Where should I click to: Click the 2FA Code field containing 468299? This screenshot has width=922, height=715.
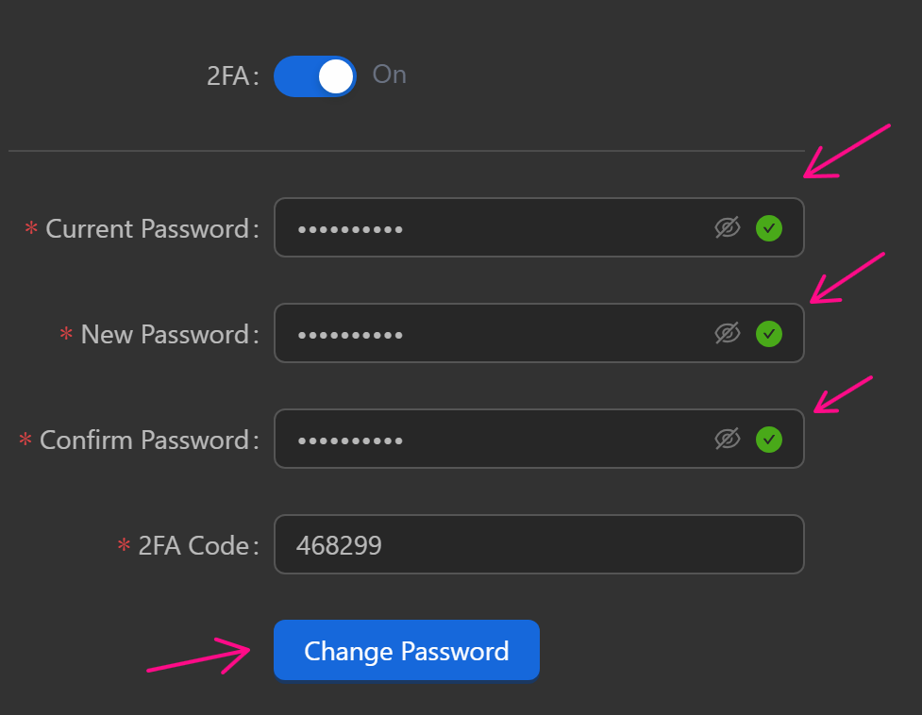[538, 544]
